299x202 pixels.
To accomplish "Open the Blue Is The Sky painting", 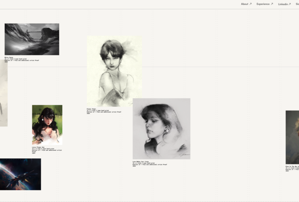I will point(292,137).
